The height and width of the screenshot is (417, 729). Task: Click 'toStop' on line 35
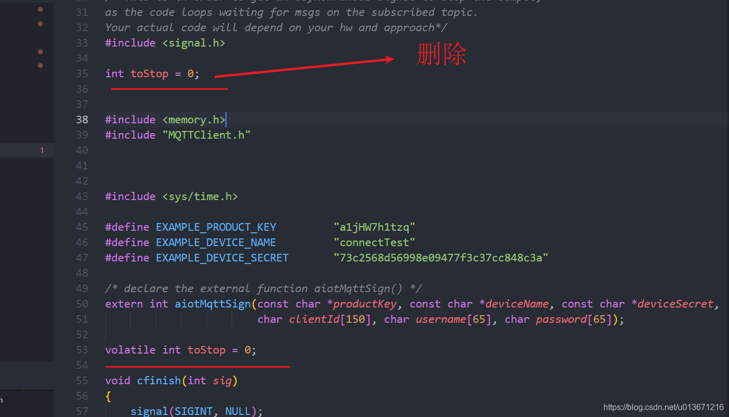tap(149, 74)
